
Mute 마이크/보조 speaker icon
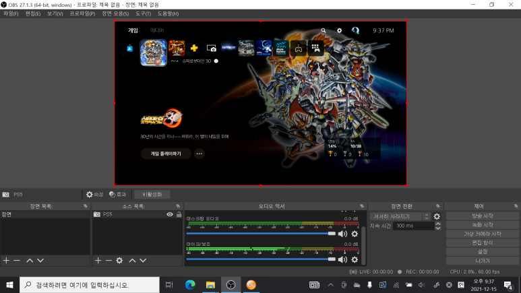pyautogui.click(x=342, y=259)
